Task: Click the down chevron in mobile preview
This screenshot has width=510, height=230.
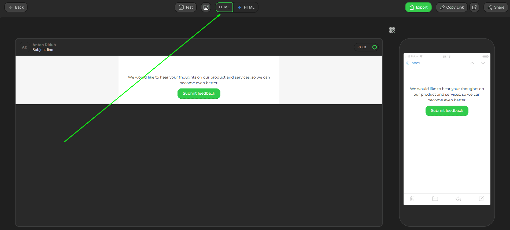Action: (x=483, y=63)
